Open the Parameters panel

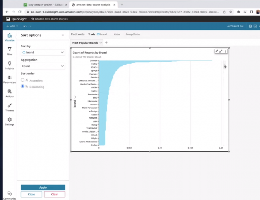(x=9, y=79)
